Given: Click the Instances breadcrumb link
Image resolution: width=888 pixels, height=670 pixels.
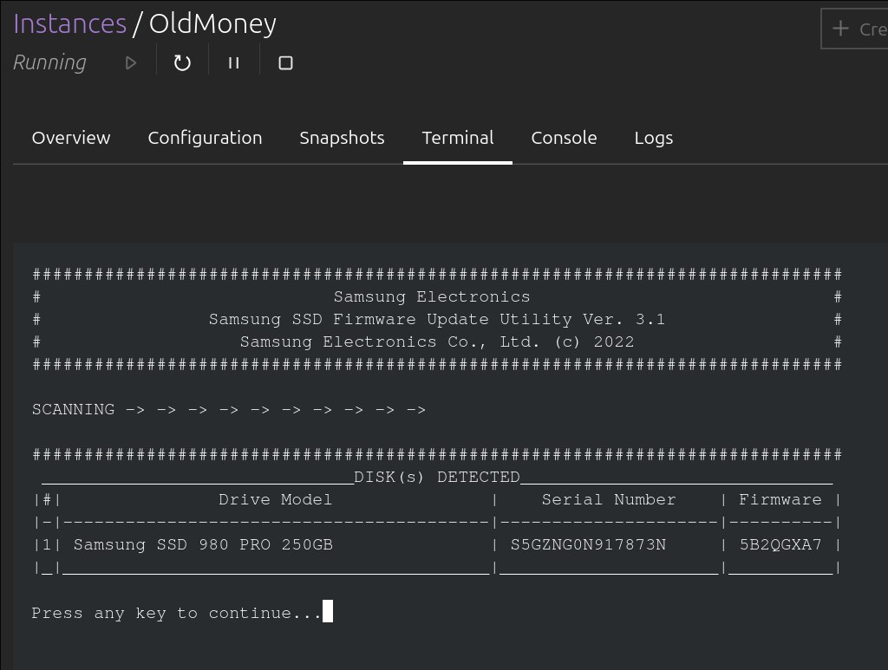Looking at the screenshot, I should 69,23.
